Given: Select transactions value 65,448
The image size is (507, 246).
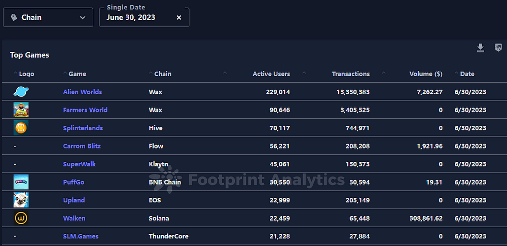Looking at the screenshot, I should coord(359,218).
